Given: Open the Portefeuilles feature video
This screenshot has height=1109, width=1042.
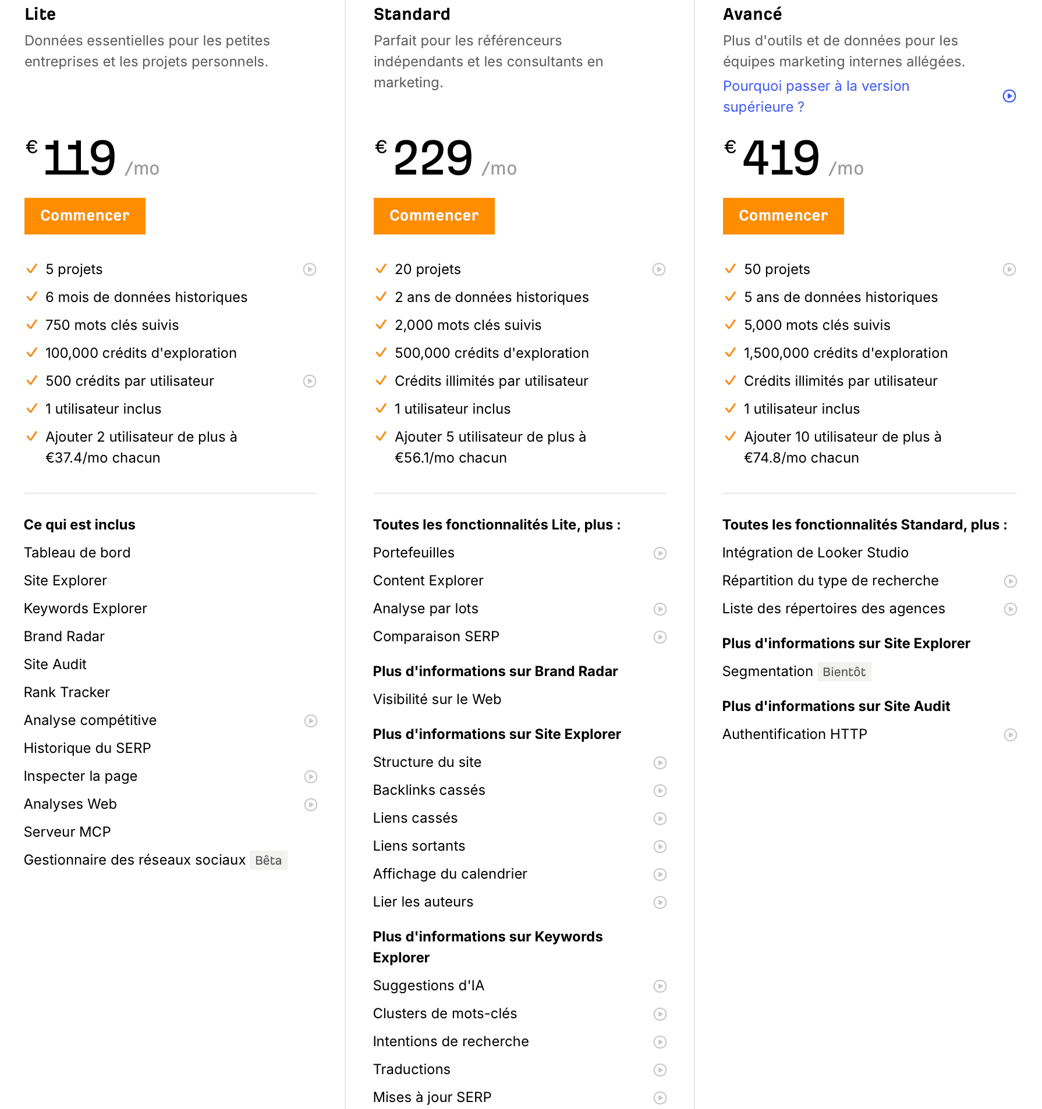Looking at the screenshot, I should pyautogui.click(x=660, y=553).
